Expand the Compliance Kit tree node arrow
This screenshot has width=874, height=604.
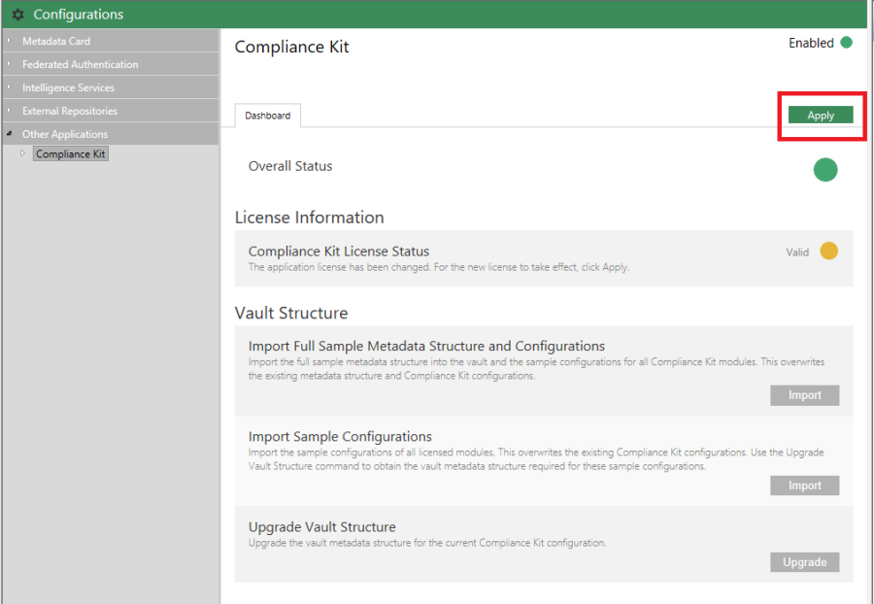point(23,153)
